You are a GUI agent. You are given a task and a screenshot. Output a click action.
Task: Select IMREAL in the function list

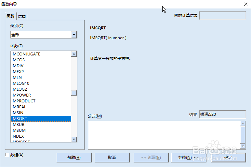[x=41, y=107]
